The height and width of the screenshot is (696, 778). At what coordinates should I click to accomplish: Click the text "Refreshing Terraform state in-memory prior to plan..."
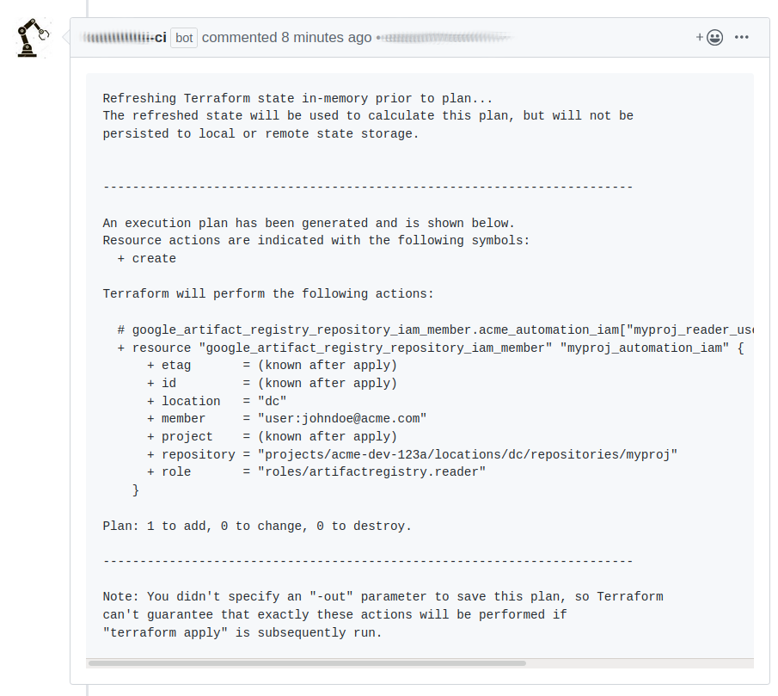click(x=297, y=98)
